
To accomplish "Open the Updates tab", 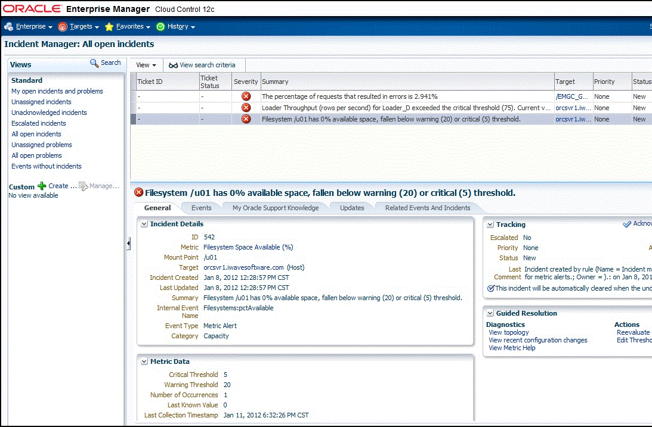I will (x=352, y=208).
